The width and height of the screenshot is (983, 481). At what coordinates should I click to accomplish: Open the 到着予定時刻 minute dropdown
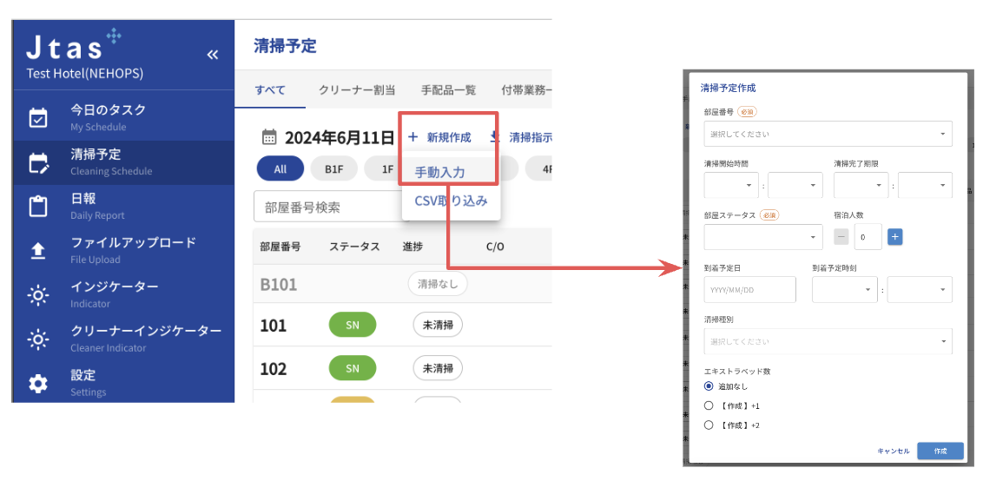pos(920,289)
